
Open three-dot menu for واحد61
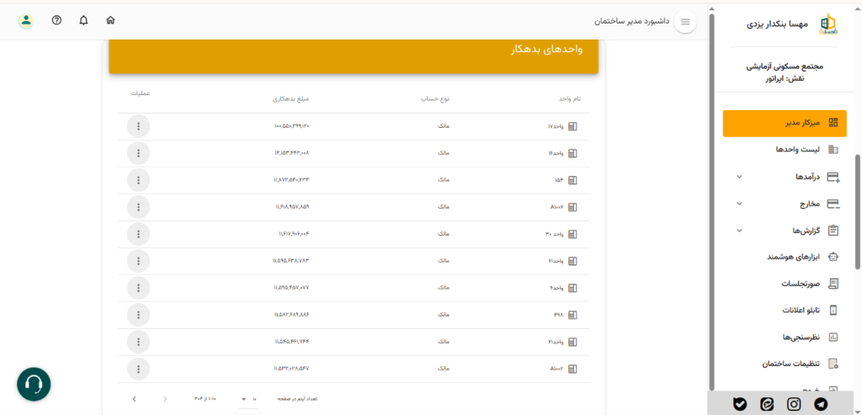pyautogui.click(x=139, y=261)
